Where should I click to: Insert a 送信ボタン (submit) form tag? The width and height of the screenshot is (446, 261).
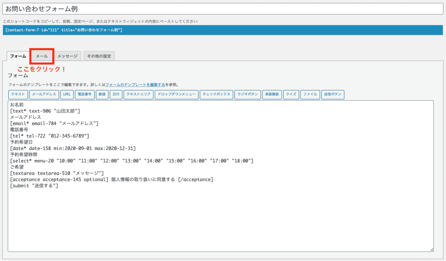tap(332, 94)
